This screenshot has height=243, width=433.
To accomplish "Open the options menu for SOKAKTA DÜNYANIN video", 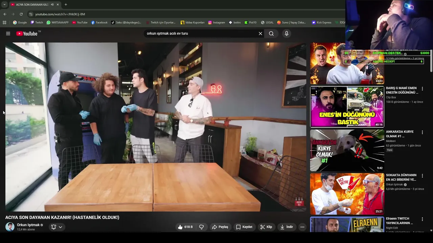I will (422, 176).
